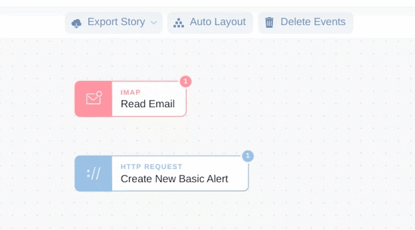Select the Read Email action title

(x=148, y=104)
